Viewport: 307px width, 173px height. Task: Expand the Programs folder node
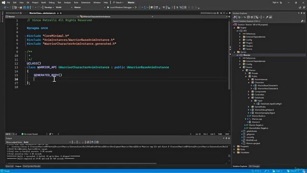tap(235, 146)
